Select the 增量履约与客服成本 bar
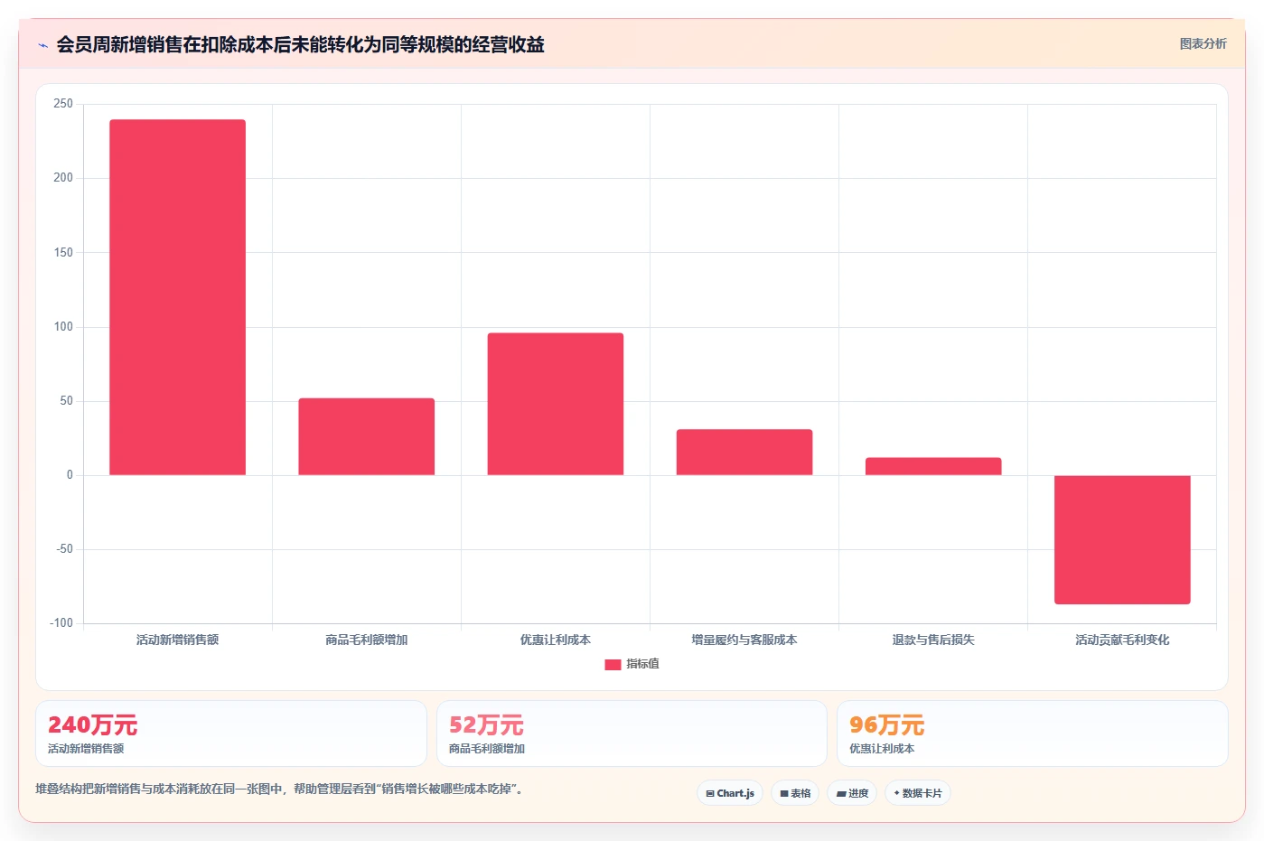This screenshot has width=1264, height=841. 744,452
